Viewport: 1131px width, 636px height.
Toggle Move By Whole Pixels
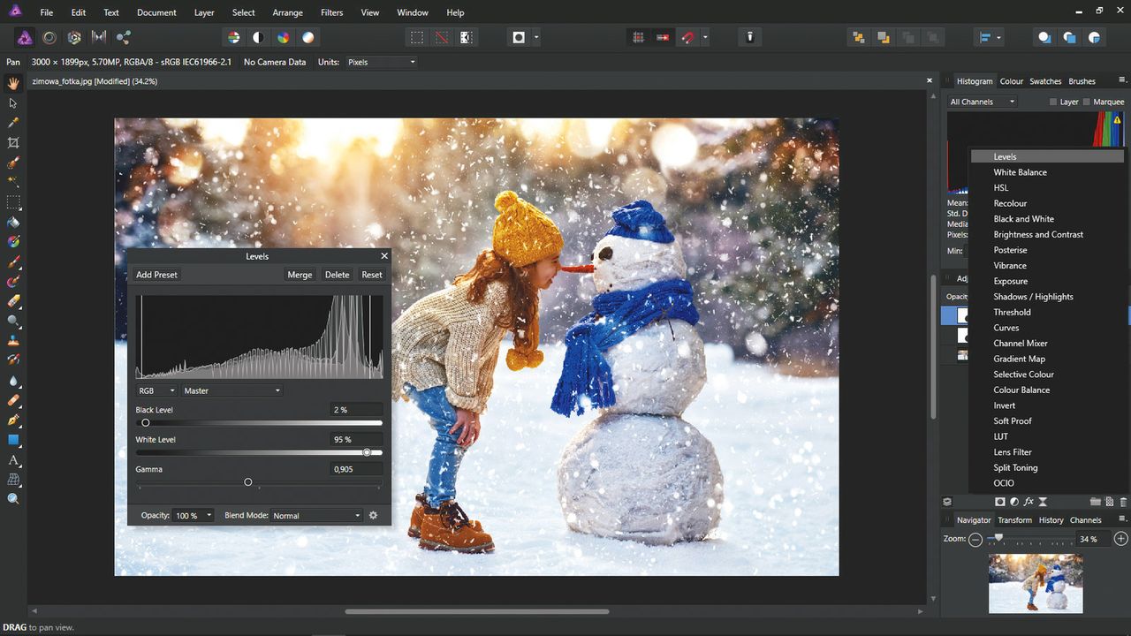tap(663, 37)
